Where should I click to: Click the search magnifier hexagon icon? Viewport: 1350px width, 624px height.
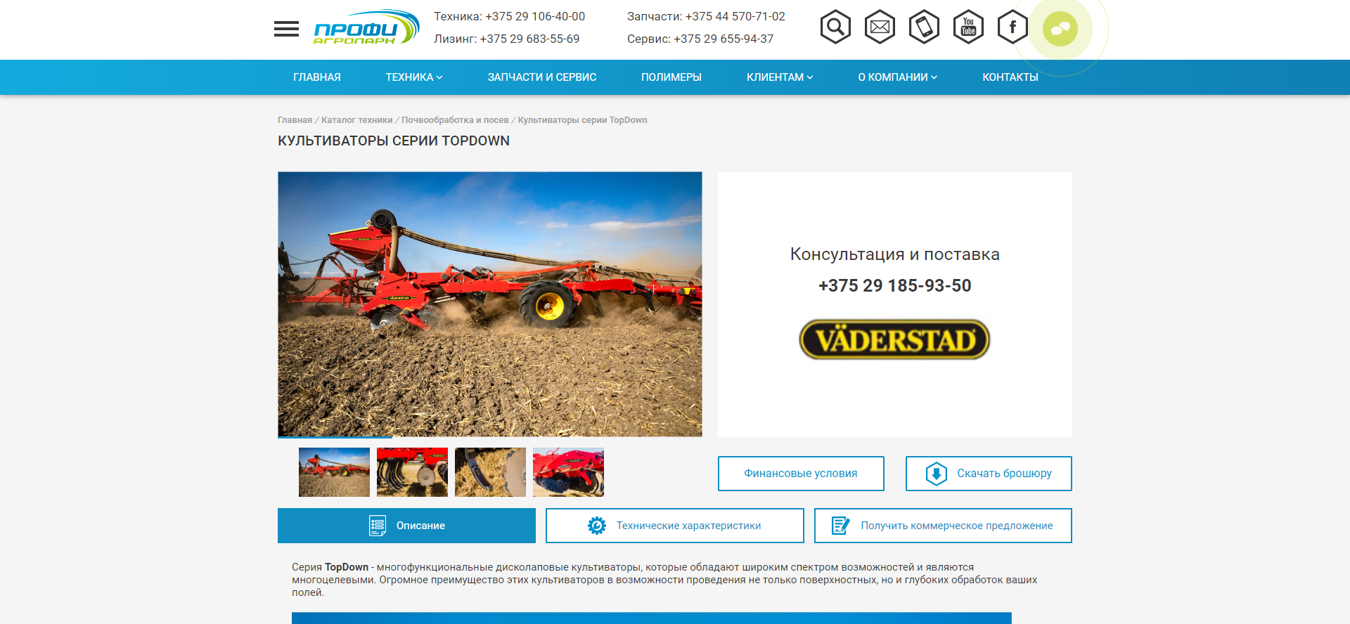tap(835, 27)
